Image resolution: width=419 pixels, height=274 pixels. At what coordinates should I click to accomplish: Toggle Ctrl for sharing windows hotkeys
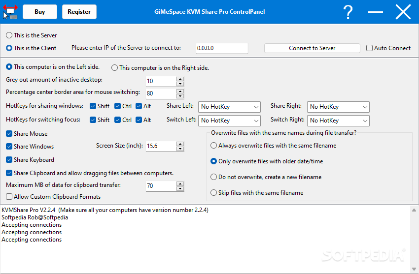click(123, 106)
